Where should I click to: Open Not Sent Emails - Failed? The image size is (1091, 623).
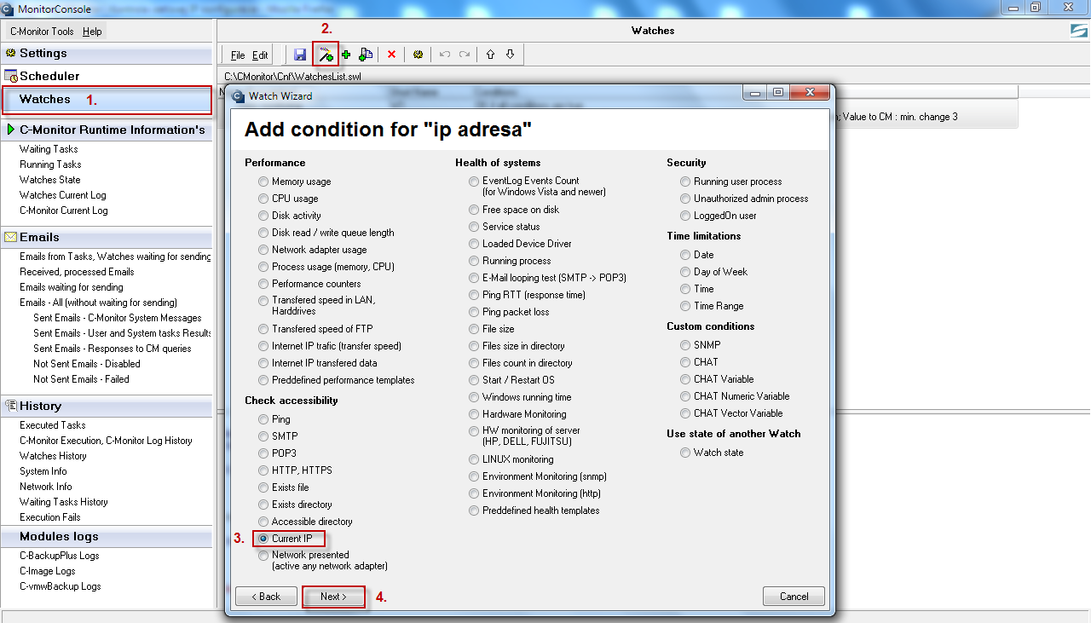pos(81,379)
